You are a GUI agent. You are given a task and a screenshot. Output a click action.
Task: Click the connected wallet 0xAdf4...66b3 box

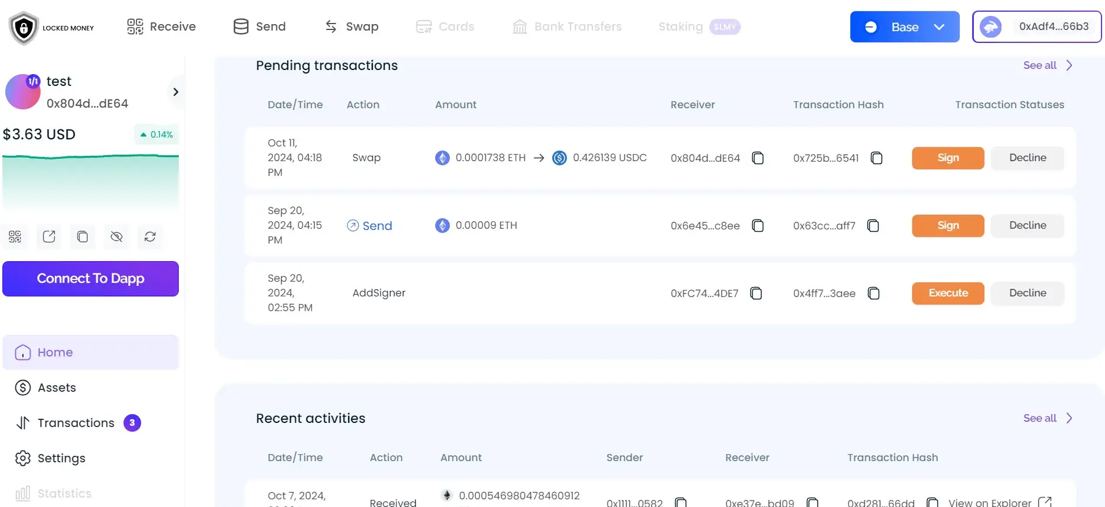click(x=1036, y=27)
